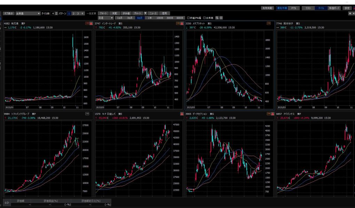Switch to PTS market

[293, 8]
